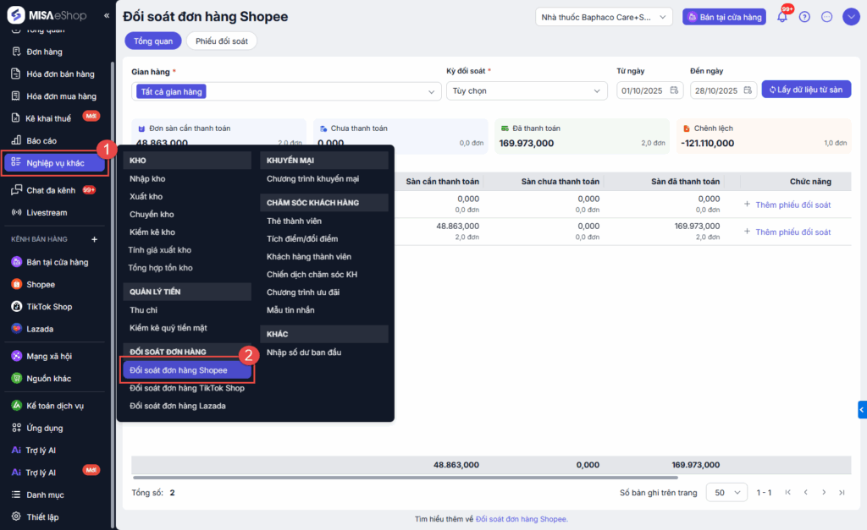Choose Xuất kho from menu

point(146,197)
